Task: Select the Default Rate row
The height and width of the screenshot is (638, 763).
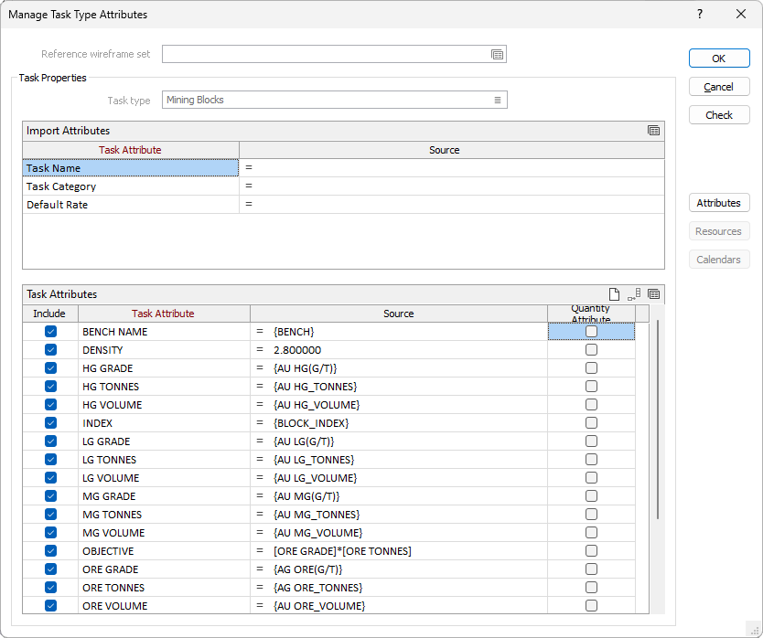Action: (x=131, y=205)
